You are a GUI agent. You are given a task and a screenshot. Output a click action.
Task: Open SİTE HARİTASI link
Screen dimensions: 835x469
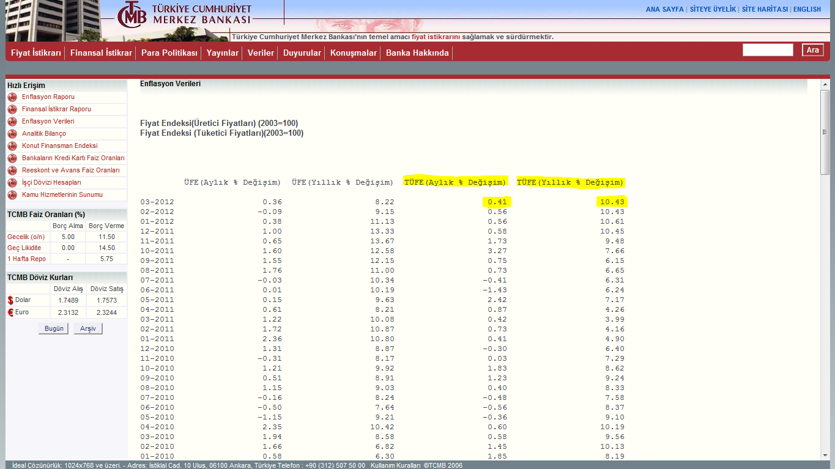tap(765, 10)
